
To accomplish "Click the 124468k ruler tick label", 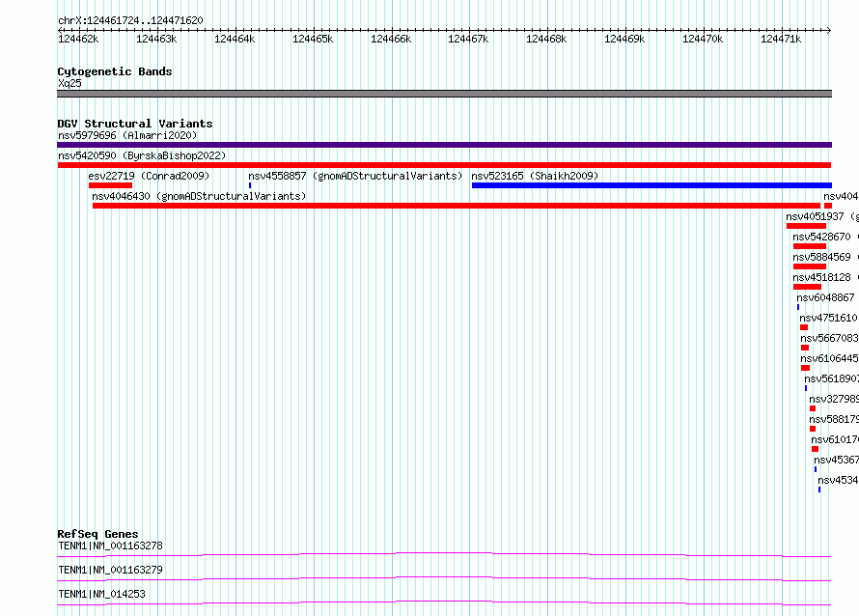I will [546, 39].
